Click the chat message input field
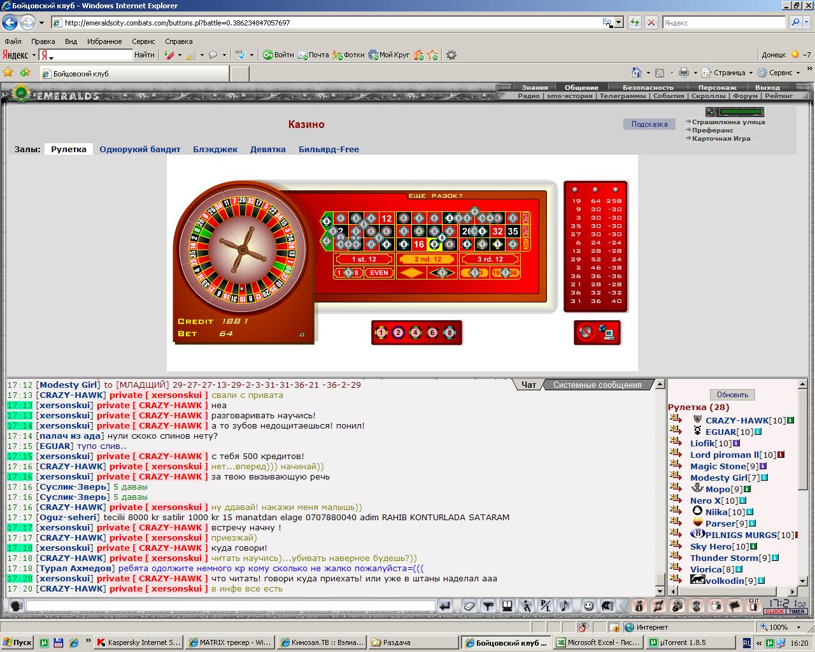Screen dimensions: 815x652 [230, 606]
